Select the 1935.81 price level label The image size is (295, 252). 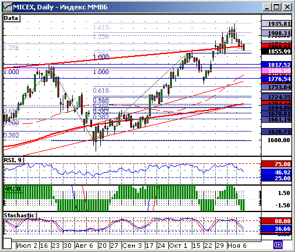click(276, 24)
